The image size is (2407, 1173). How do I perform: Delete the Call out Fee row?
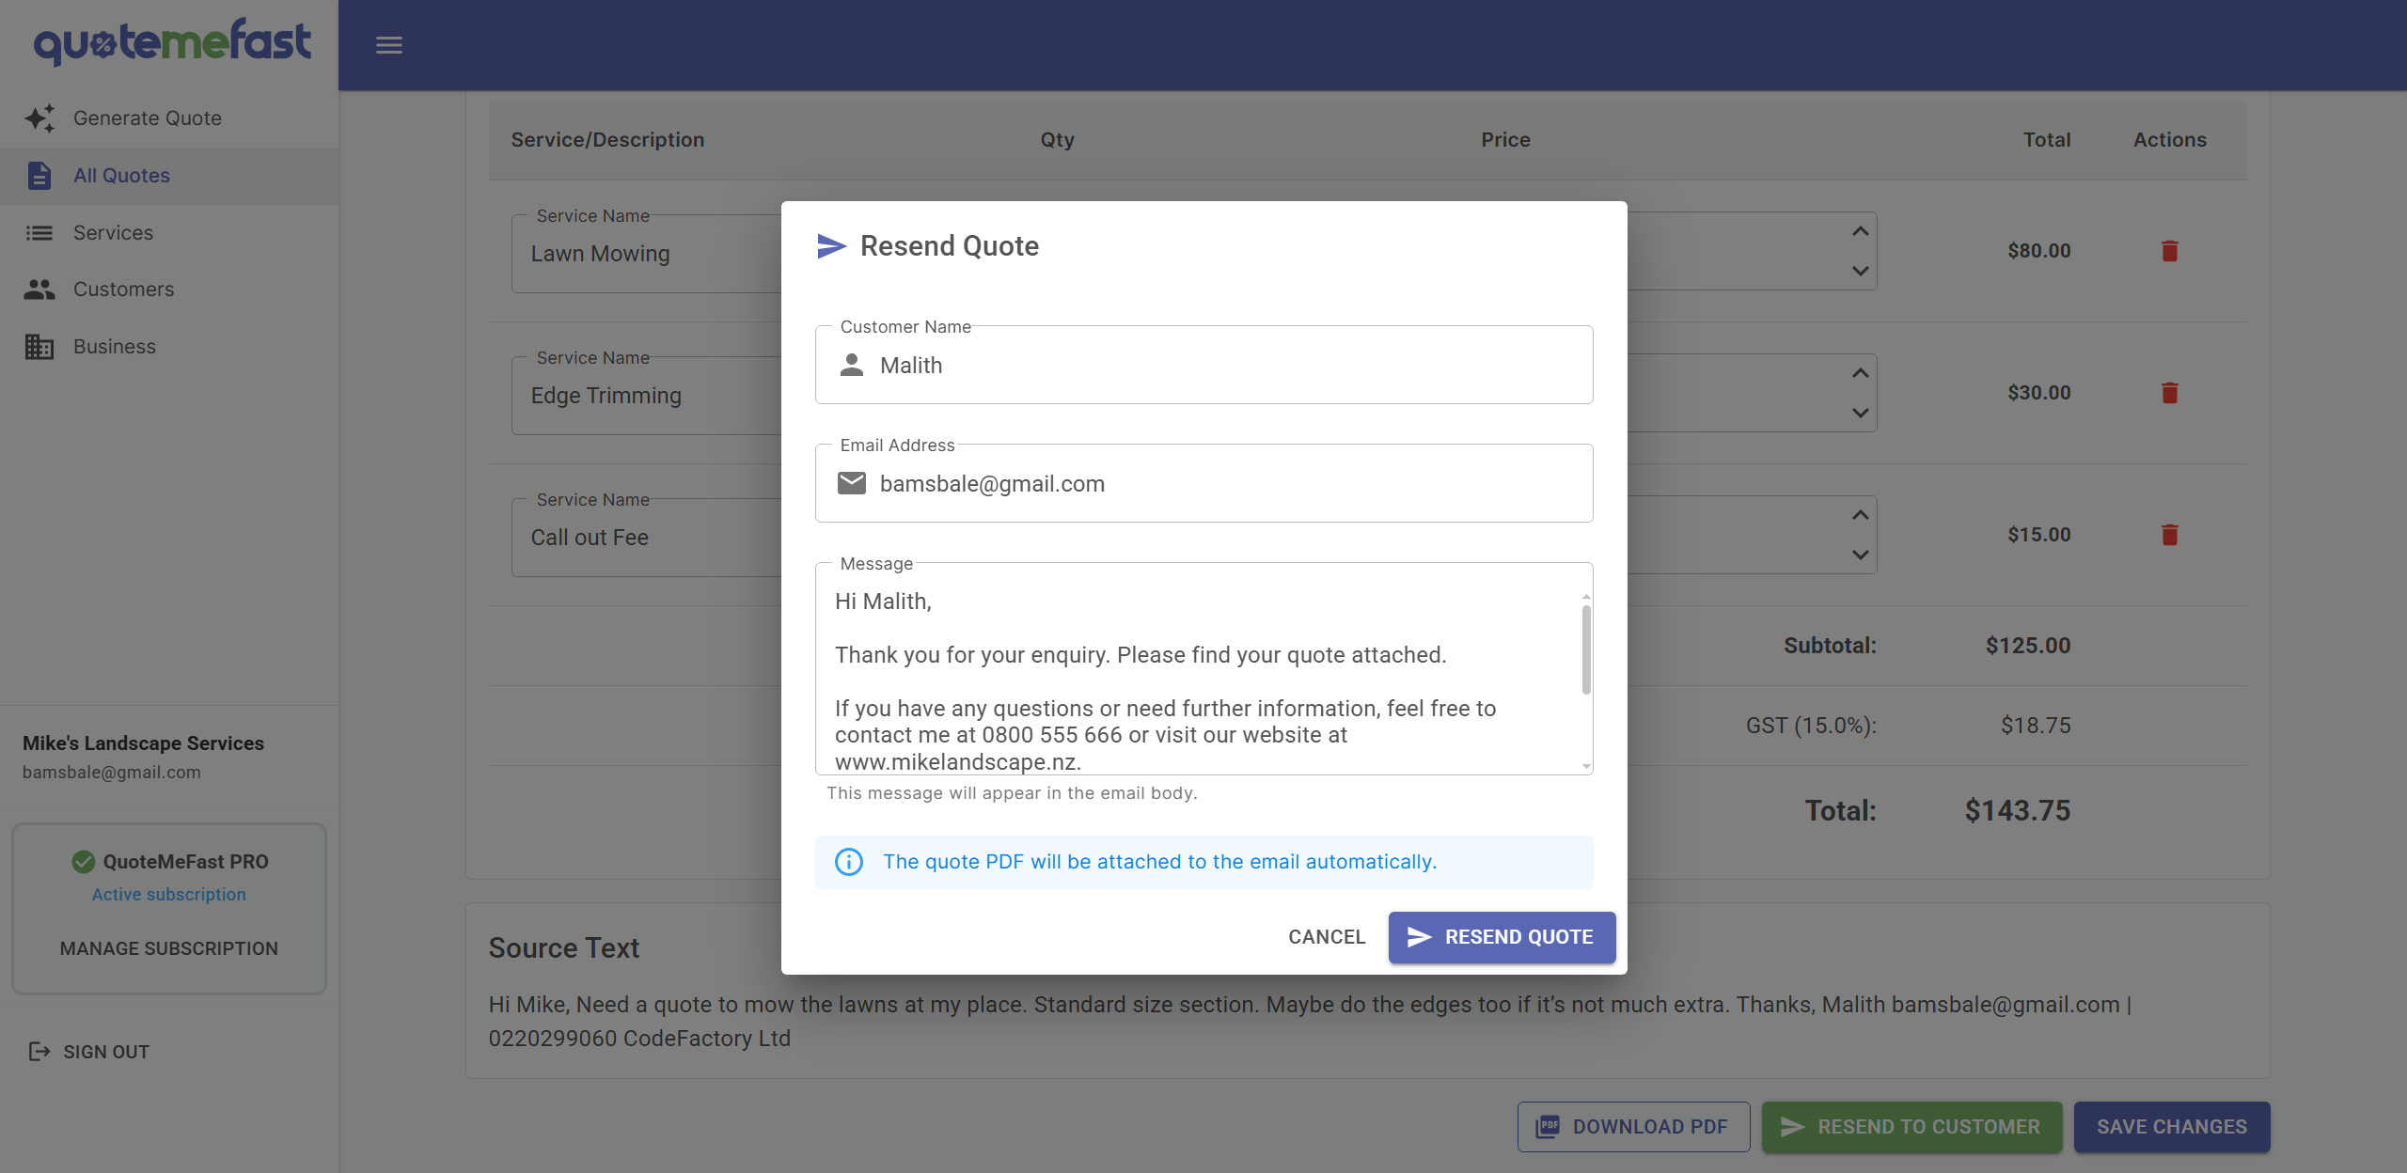click(x=2170, y=535)
